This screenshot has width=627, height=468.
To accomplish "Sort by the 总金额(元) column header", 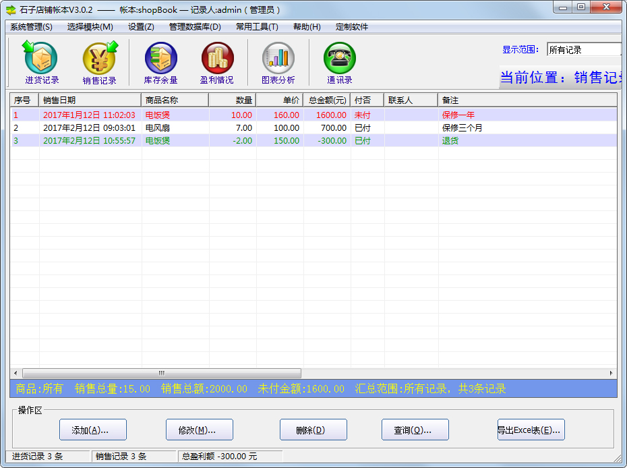I will [327, 100].
